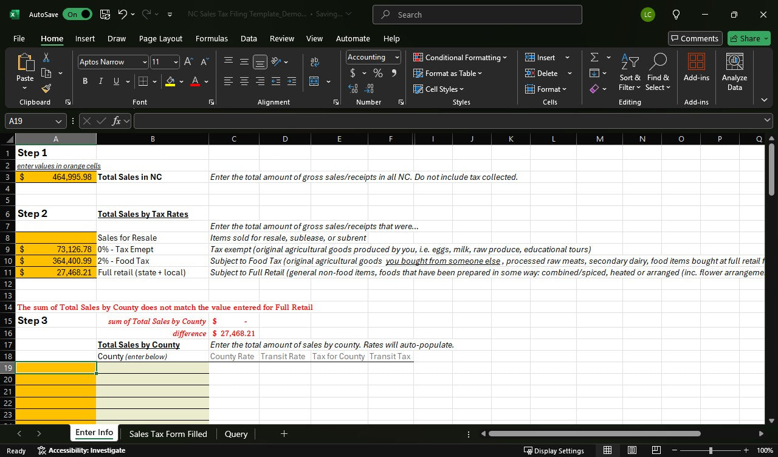Open the Formulas ribbon tab
Viewport: 778px width, 457px height.
212,38
